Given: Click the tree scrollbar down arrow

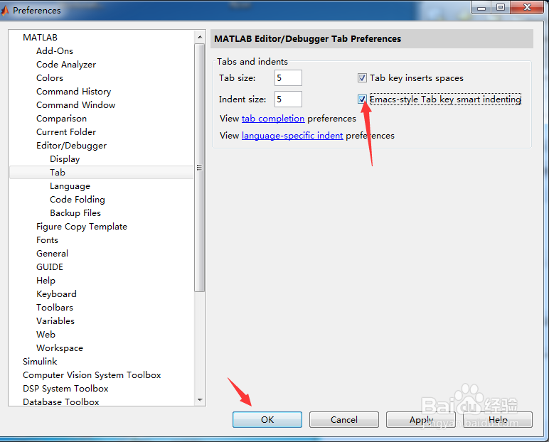Looking at the screenshot, I should (x=200, y=399).
